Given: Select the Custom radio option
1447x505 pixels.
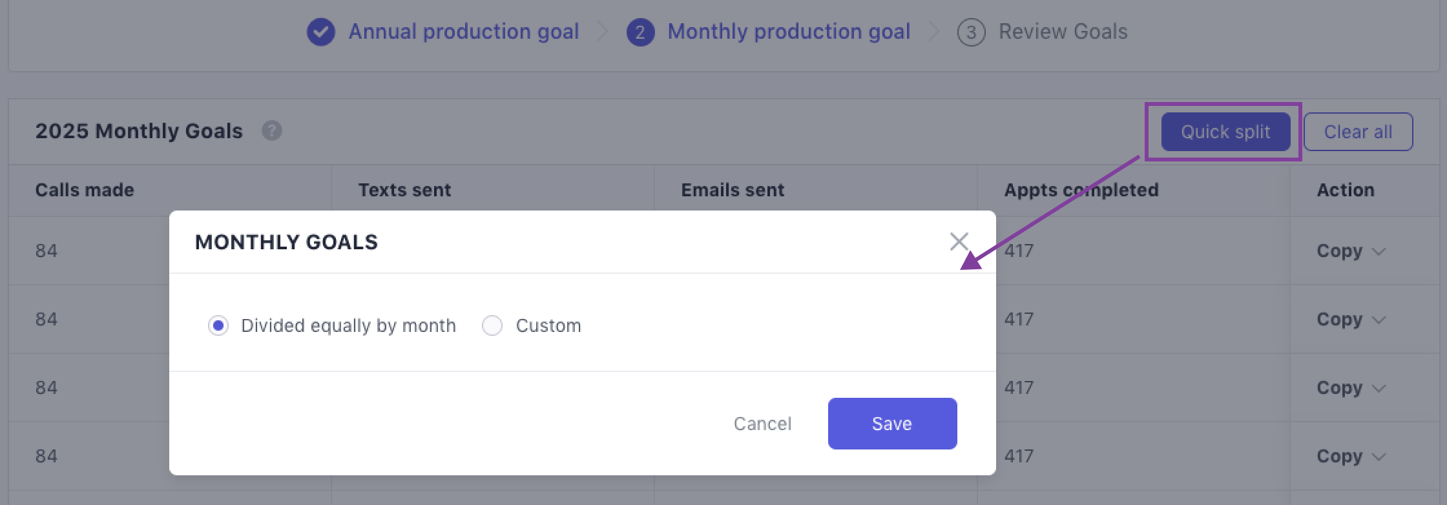Looking at the screenshot, I should (492, 325).
